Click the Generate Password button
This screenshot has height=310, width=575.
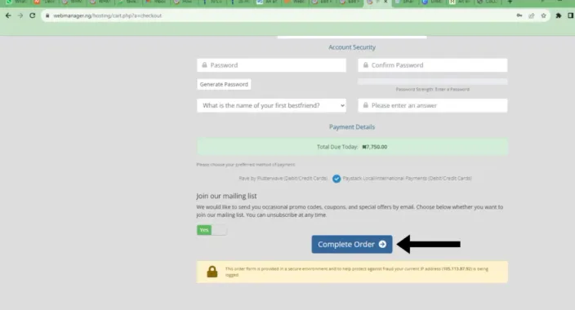(224, 84)
